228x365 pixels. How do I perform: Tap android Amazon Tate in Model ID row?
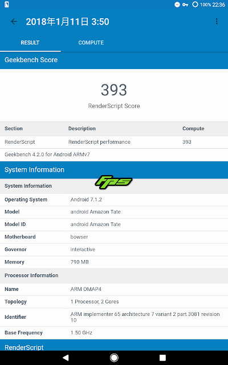(x=96, y=224)
